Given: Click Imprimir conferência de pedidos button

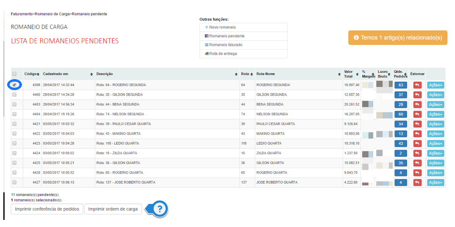Looking at the screenshot, I should point(47,209).
